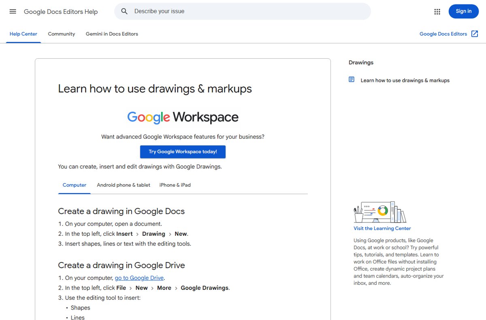The image size is (486, 320).
Task: Follow the go to Google Drive link
Action: pos(139,278)
